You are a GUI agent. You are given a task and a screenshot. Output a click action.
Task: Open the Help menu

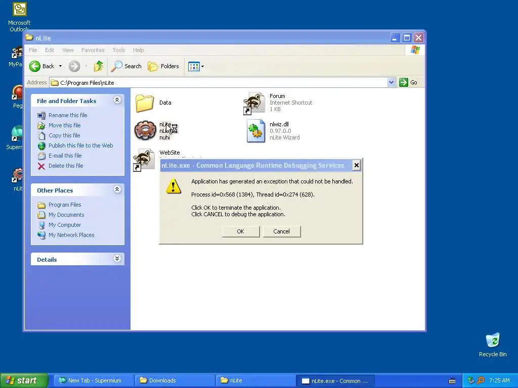[x=139, y=50]
